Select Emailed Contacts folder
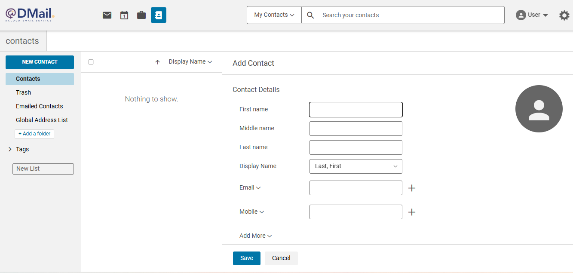The height and width of the screenshot is (273, 573). pyautogui.click(x=40, y=106)
